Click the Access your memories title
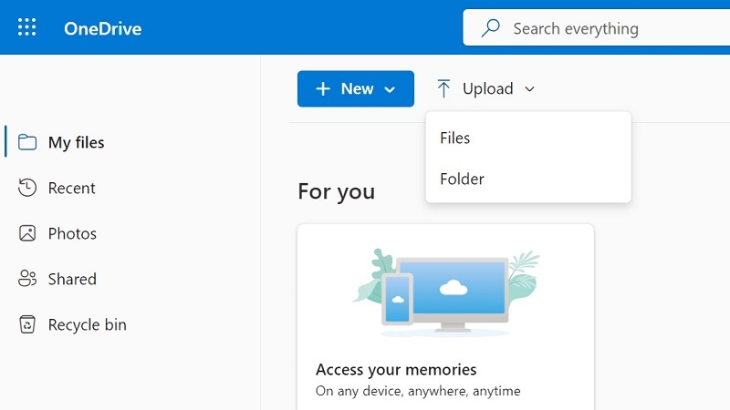The height and width of the screenshot is (410, 730). (396, 369)
